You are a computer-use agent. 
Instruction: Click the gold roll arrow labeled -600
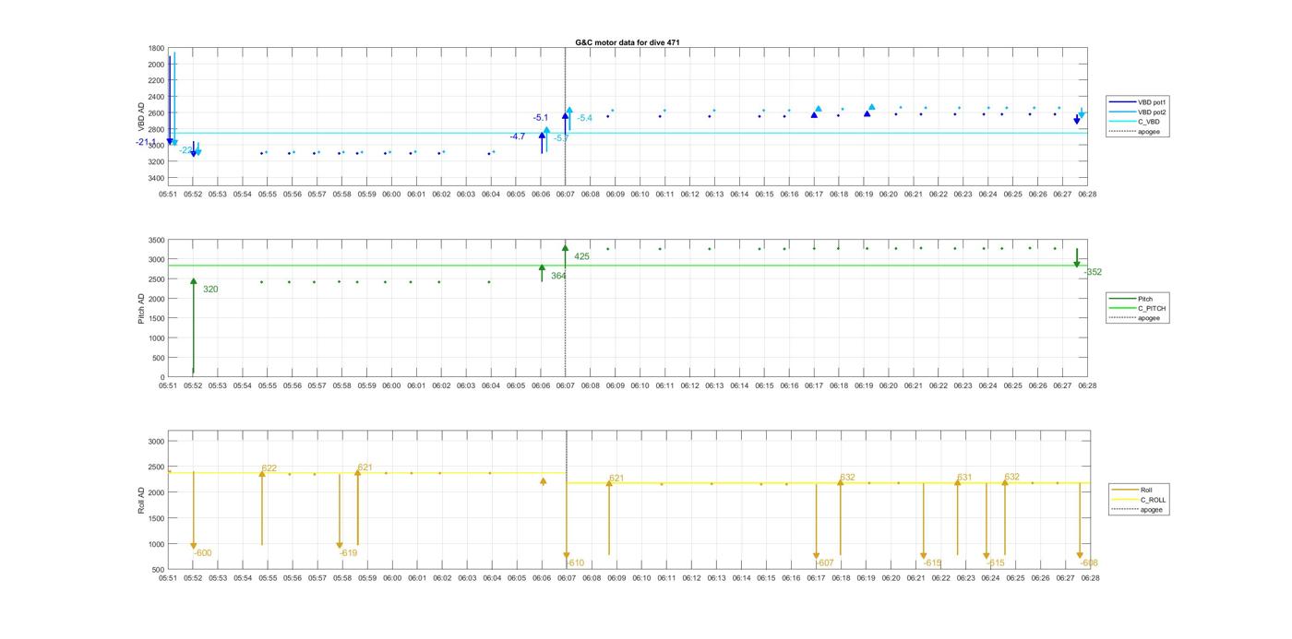[x=194, y=512]
